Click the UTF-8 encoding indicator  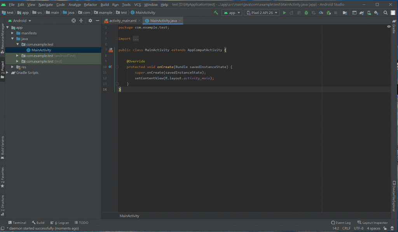[x=360, y=228]
